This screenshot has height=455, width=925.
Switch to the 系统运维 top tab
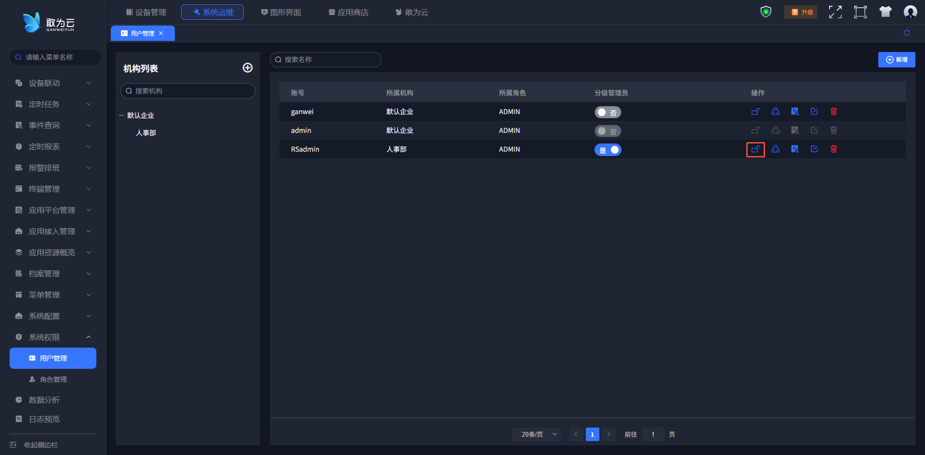coord(212,12)
